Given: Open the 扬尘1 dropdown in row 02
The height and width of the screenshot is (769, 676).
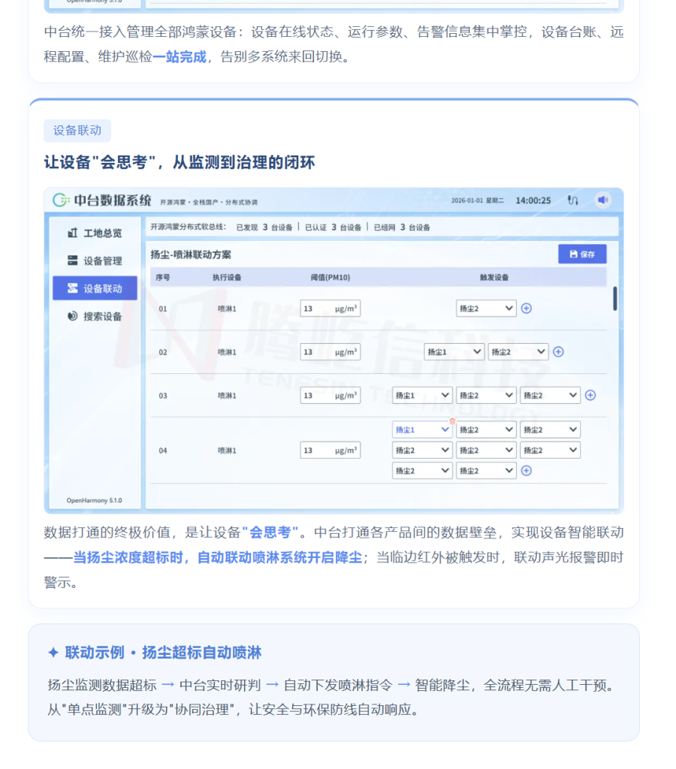Looking at the screenshot, I should click(454, 351).
